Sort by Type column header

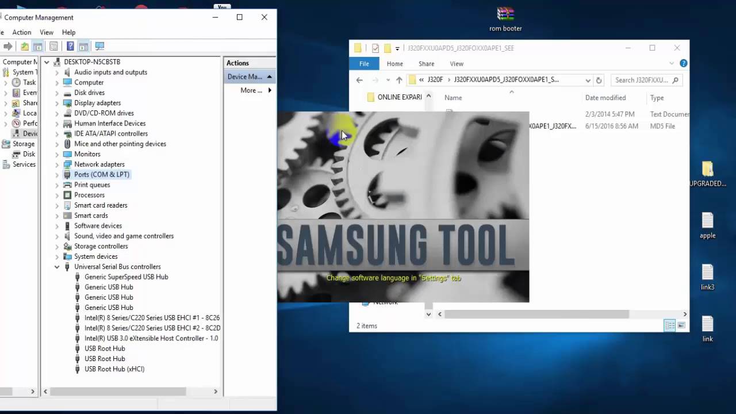tap(657, 98)
